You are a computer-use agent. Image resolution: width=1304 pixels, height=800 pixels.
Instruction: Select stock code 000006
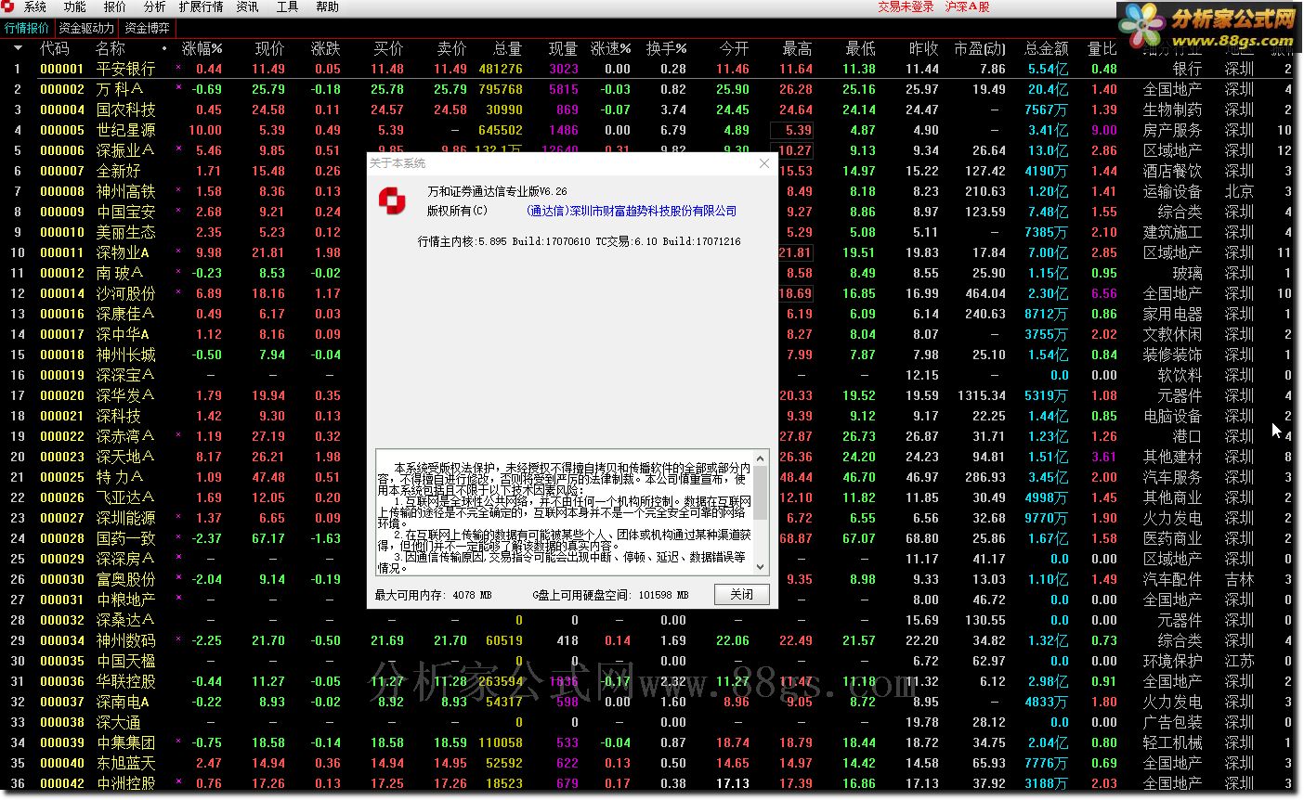coord(62,150)
